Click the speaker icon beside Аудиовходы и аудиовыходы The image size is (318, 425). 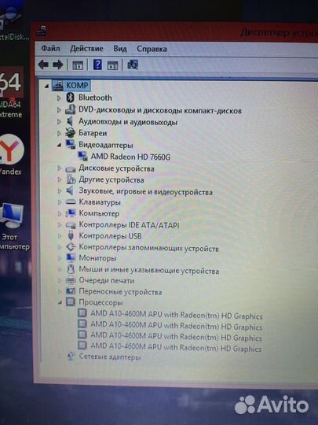[70, 121]
